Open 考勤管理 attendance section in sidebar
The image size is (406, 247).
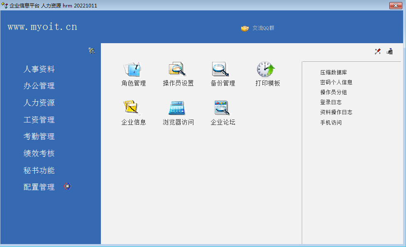[x=39, y=137]
